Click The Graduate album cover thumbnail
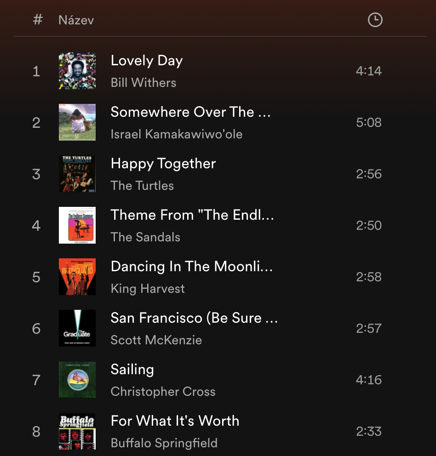 [77, 328]
